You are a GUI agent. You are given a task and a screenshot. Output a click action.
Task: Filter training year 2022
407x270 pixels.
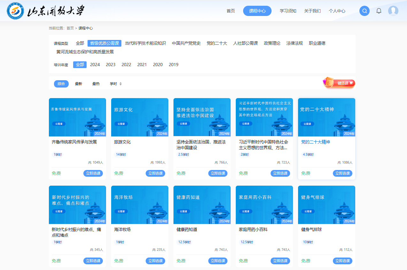126,65
